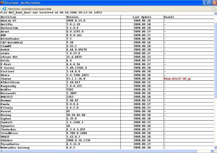Click the file MnT_Dust_Boot.exe received line
The height and width of the screenshot is (153, 217).
[51, 13]
